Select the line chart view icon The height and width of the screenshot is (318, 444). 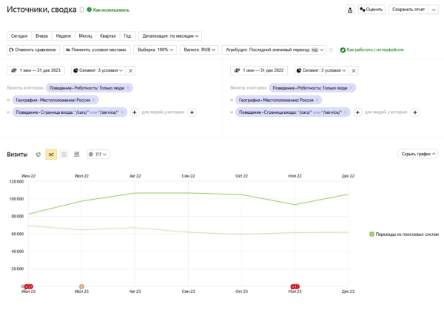[x=51, y=155]
